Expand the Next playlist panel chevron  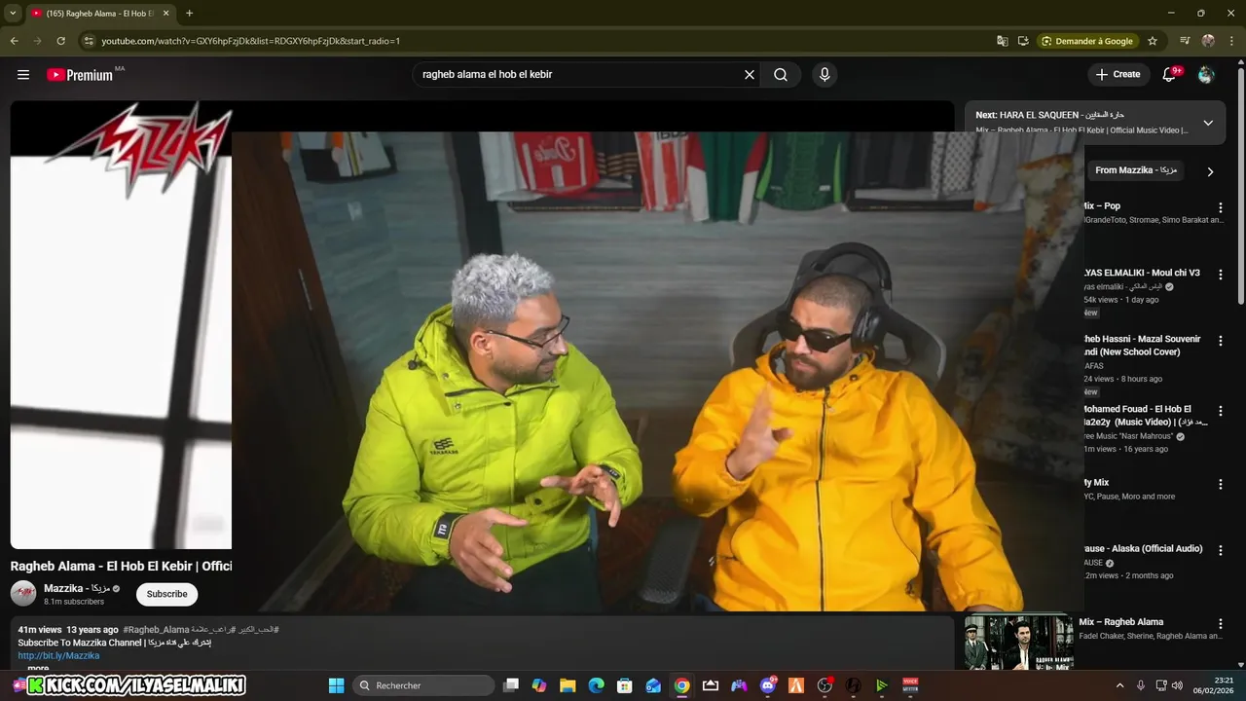[x=1208, y=123]
